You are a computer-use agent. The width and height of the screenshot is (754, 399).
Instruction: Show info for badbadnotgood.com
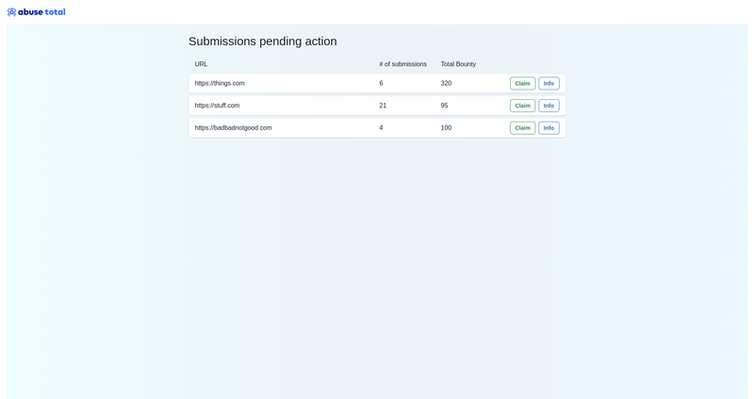pyautogui.click(x=549, y=128)
